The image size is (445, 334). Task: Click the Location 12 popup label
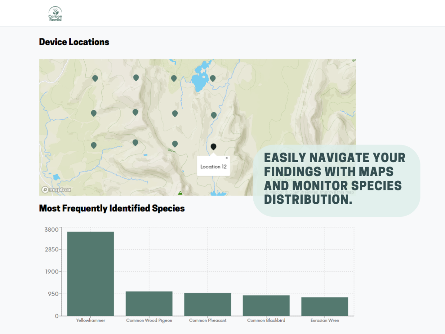click(213, 167)
